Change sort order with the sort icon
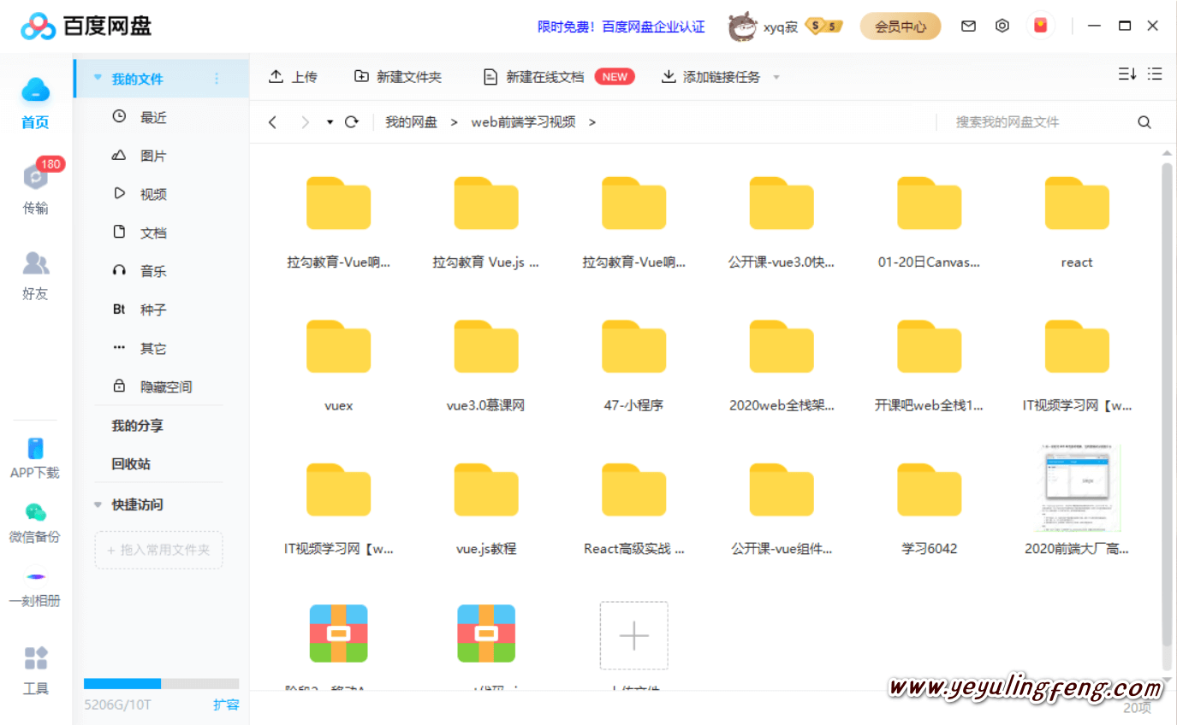 click(1126, 74)
